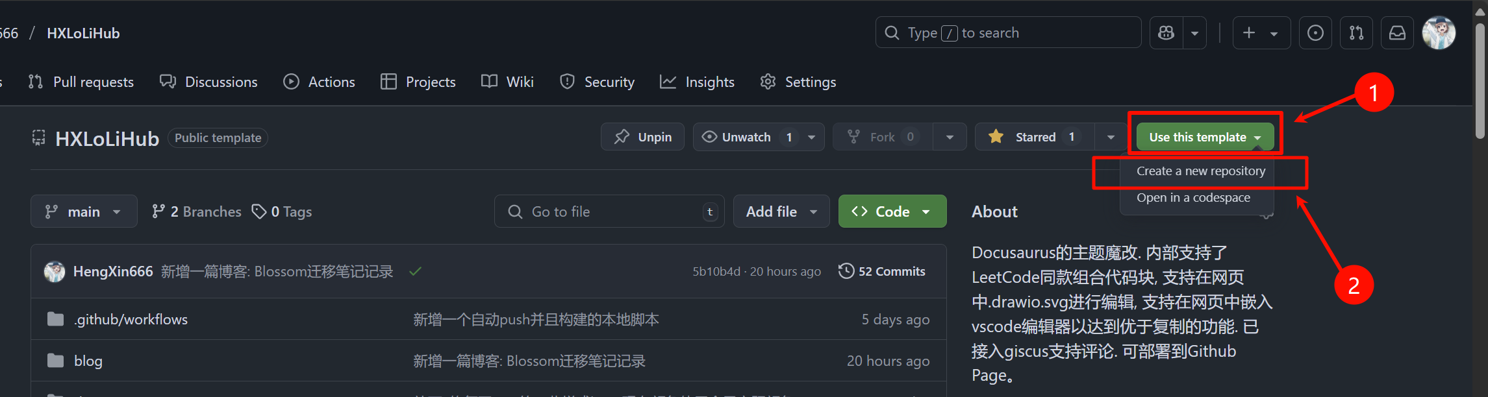Screen dimensions: 1488x397
Task: Click the HXLoLiHub repository title
Action: (x=107, y=139)
